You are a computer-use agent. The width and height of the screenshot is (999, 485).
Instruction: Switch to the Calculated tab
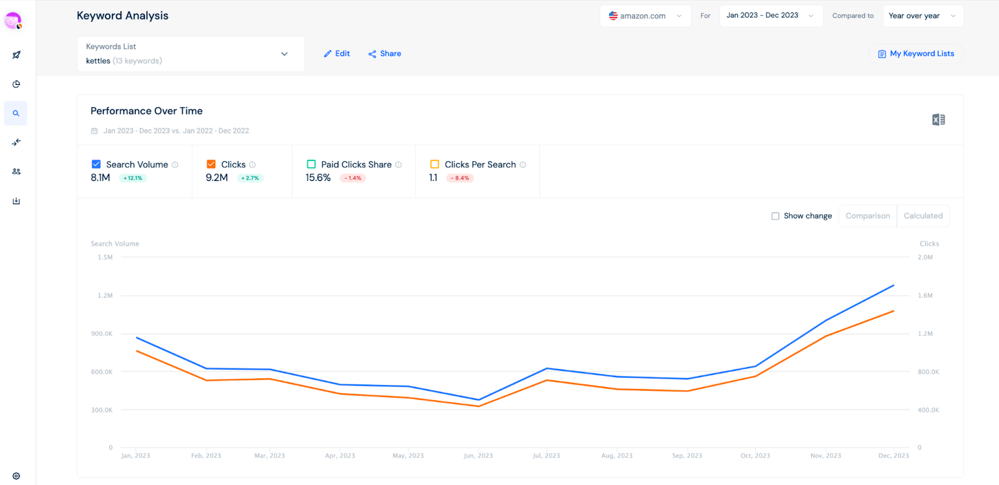923,216
